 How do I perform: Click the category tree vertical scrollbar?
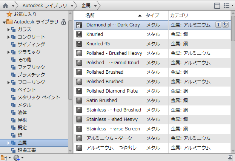pos(70,60)
